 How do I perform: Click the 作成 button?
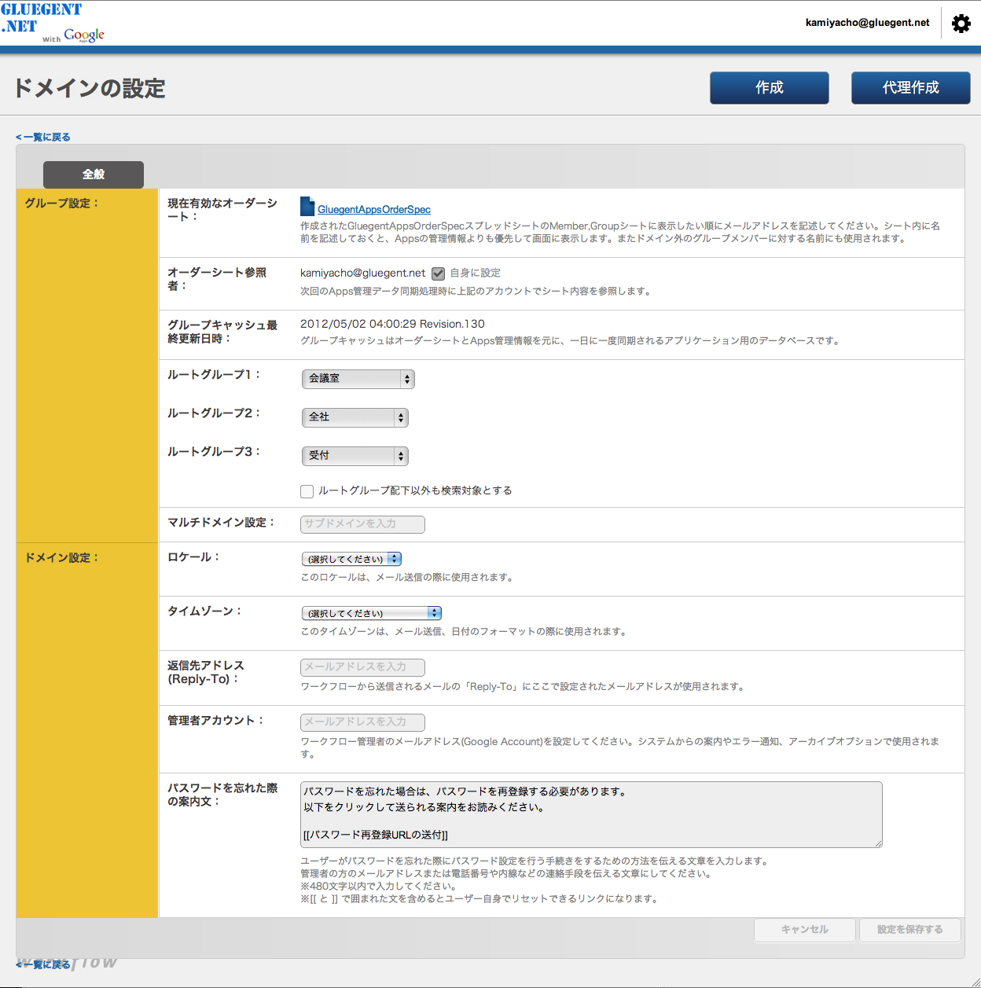769,88
